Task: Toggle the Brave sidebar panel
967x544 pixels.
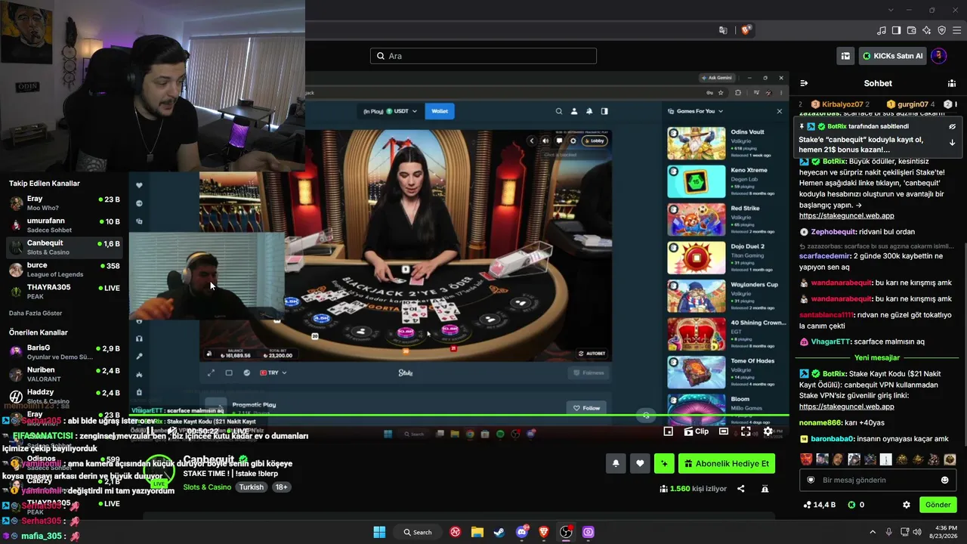Action: [x=896, y=30]
